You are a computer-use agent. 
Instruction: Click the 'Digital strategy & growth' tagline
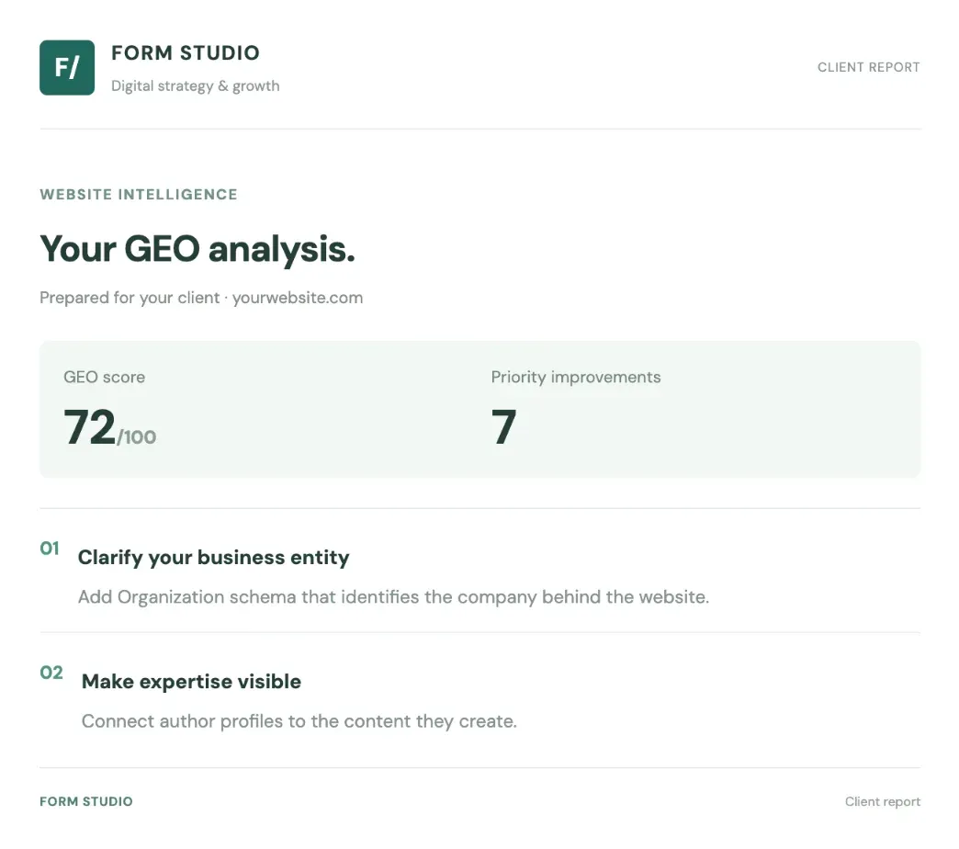pos(195,85)
